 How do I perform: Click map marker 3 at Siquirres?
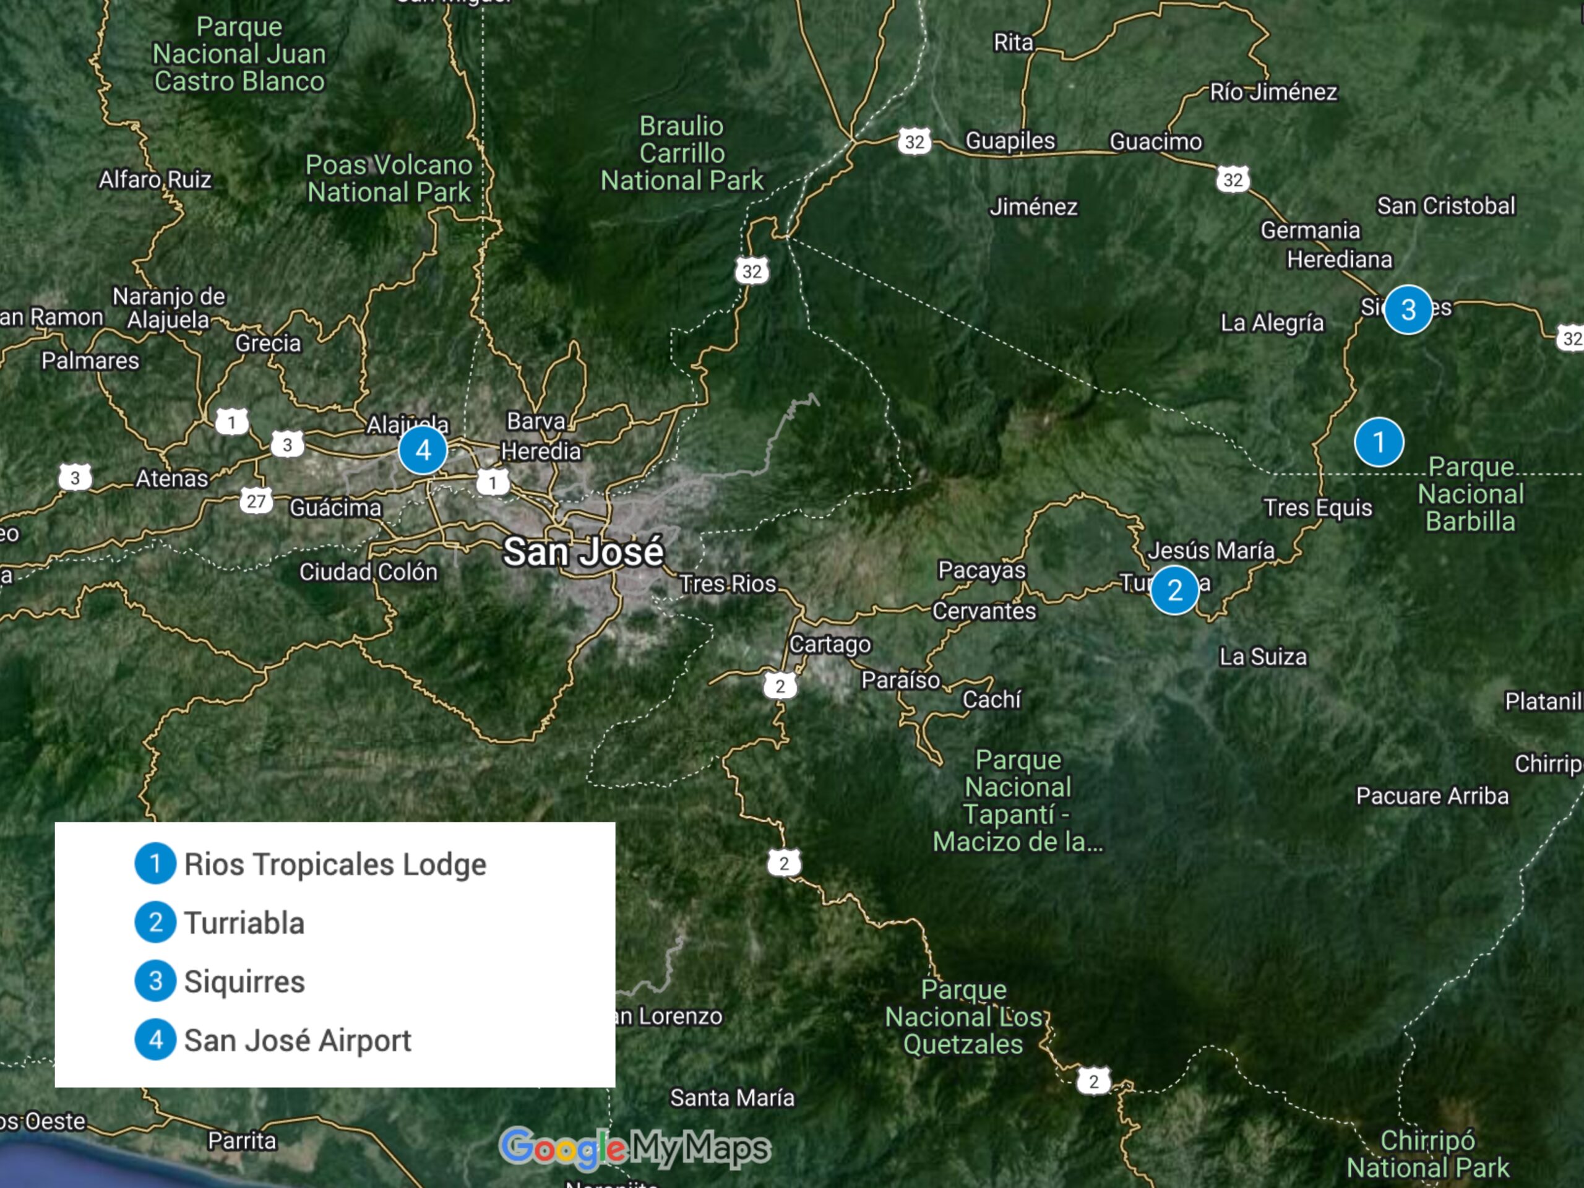coord(1408,309)
